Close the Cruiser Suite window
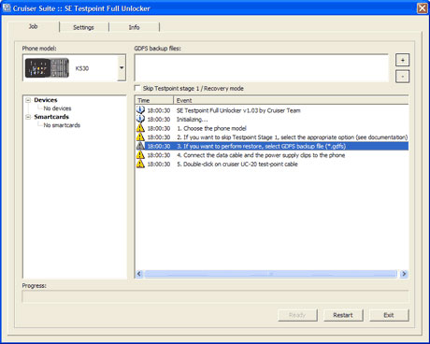Viewport: 430px width, 344px height. (x=423, y=8)
